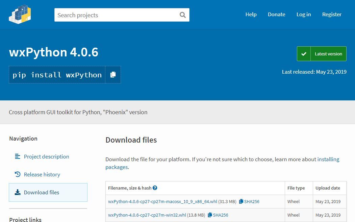Click the Project links heading
The image size is (355, 222).
(x=25, y=219)
